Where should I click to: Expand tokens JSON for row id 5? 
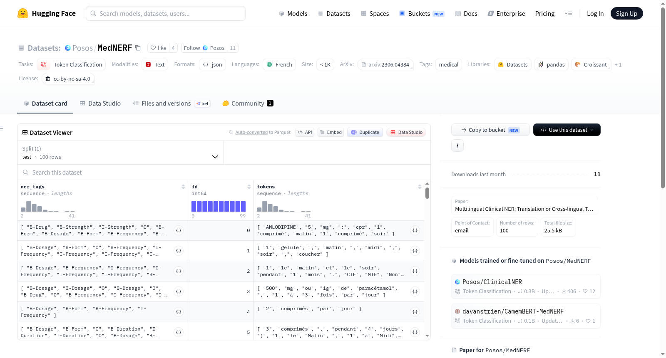[415, 332]
